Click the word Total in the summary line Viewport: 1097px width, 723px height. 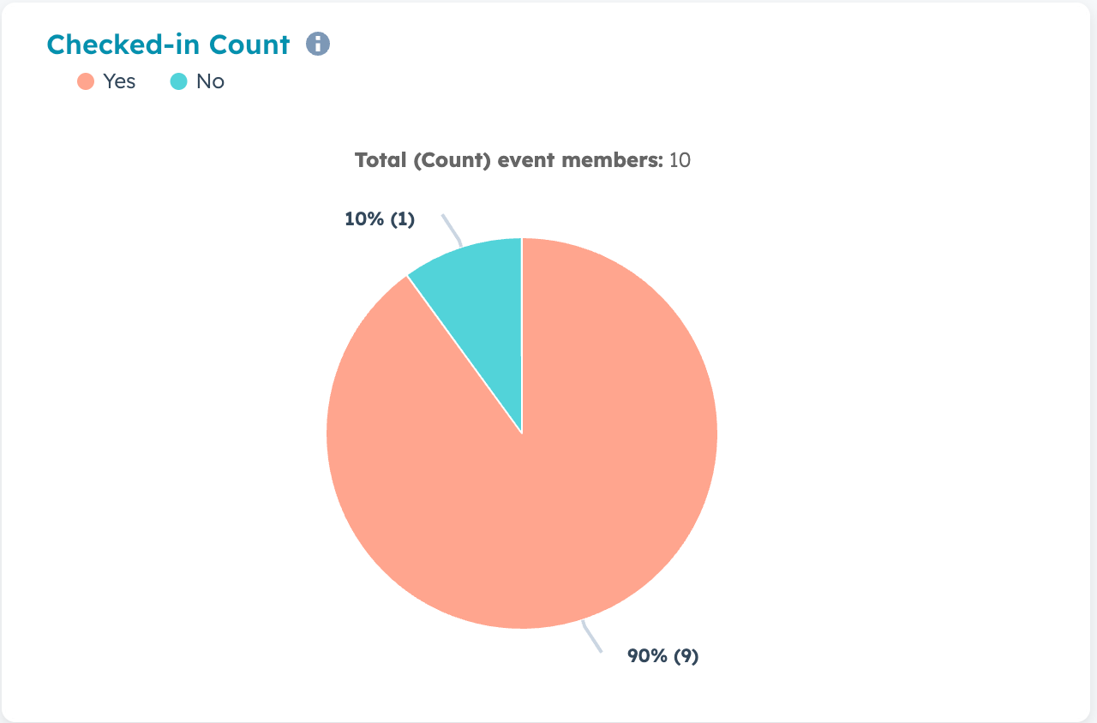pyautogui.click(x=381, y=160)
